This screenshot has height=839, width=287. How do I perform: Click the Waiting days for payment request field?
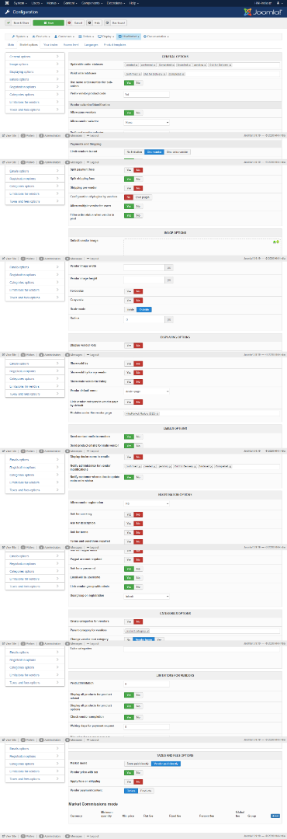click(x=147, y=726)
